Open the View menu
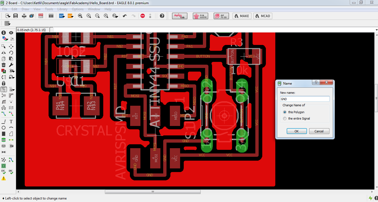Screen dimensions: 378x202 (37, 9)
